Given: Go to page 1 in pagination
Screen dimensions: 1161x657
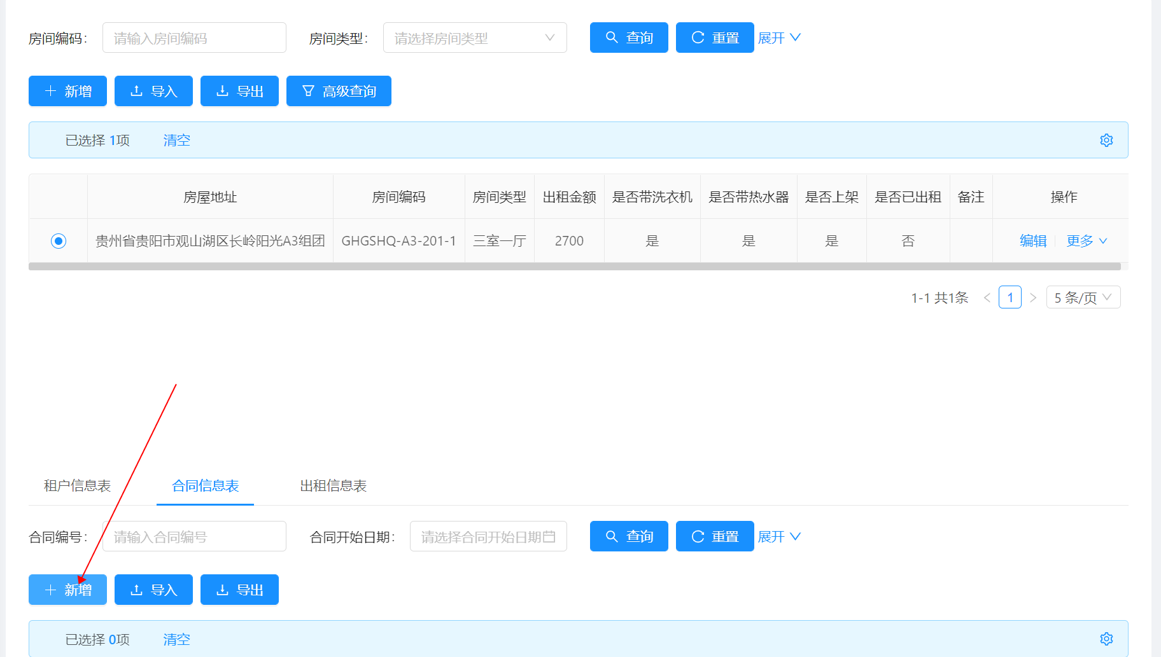Looking at the screenshot, I should tap(1010, 297).
